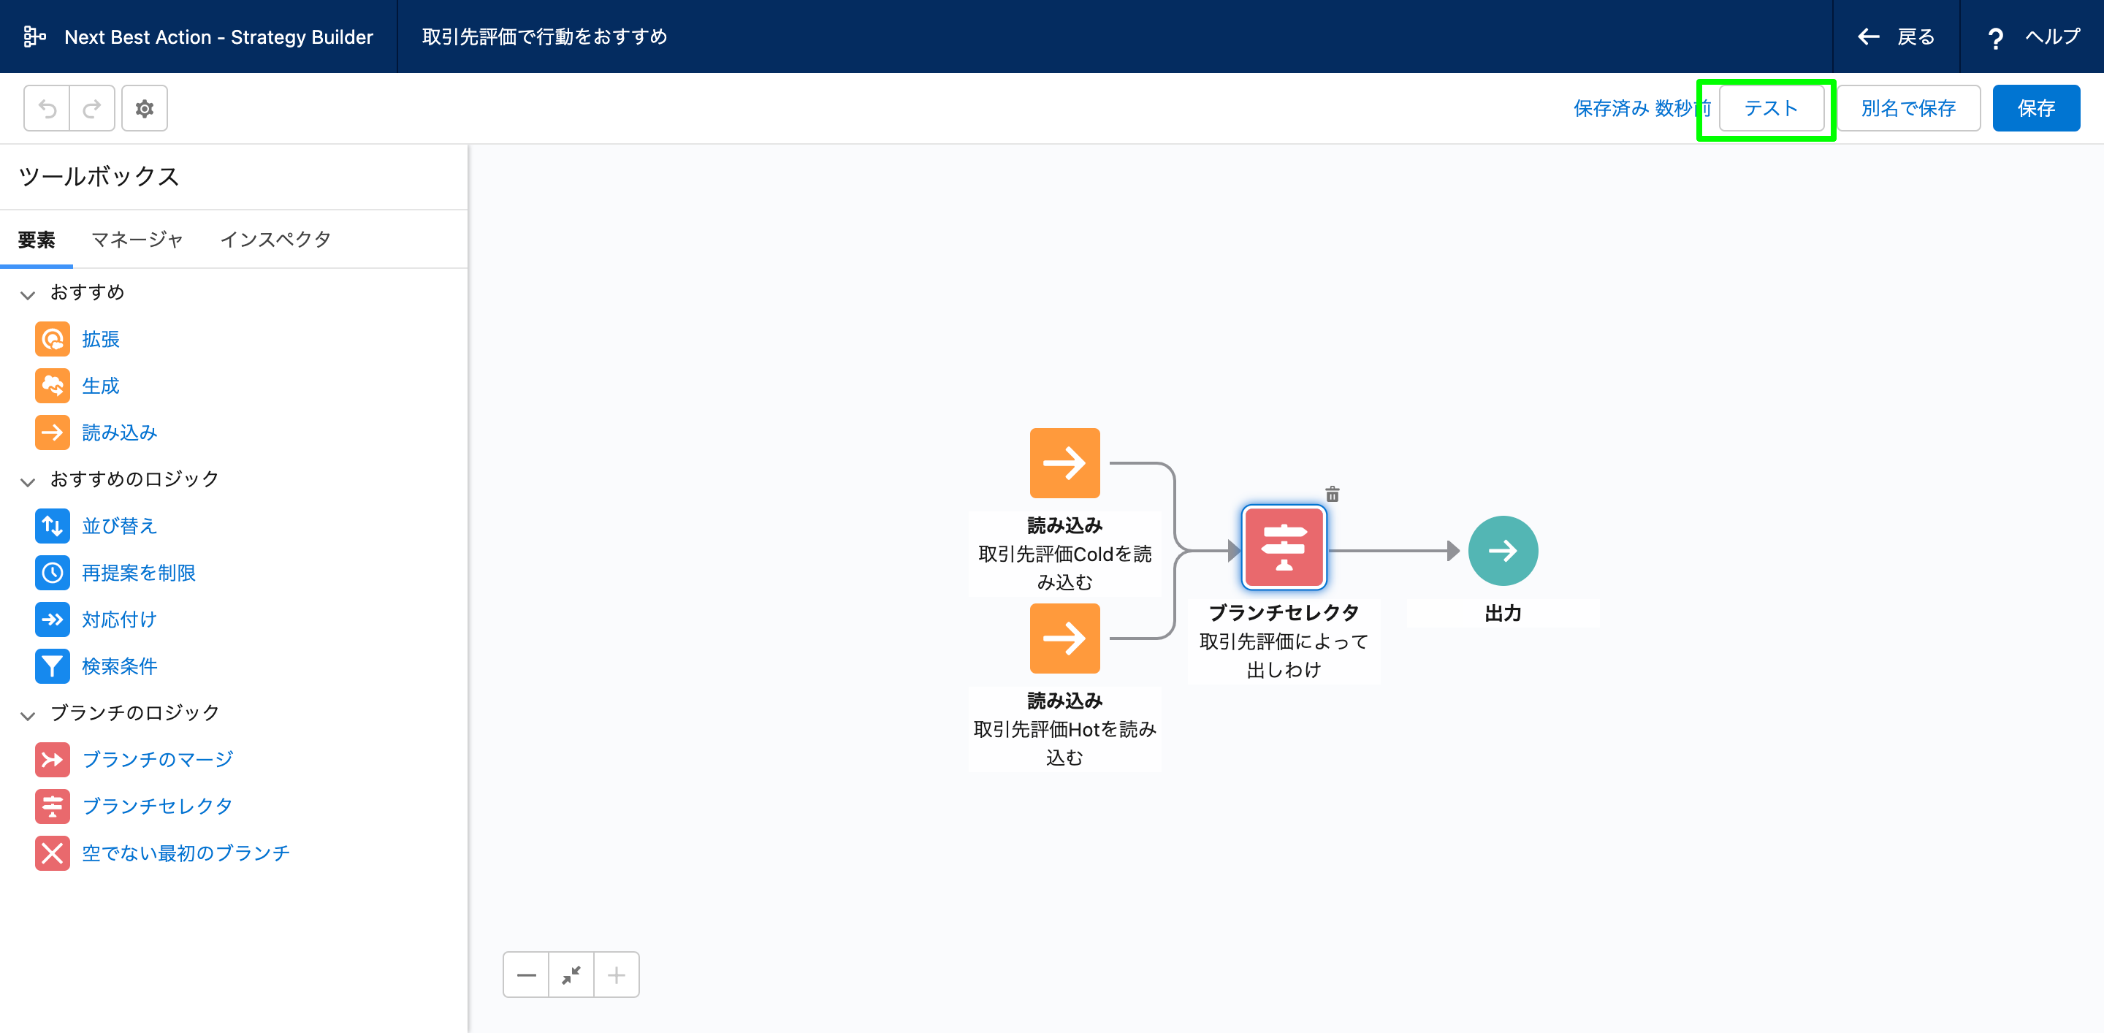Zoom out the canvas with minus
This screenshot has width=2104, height=1033.
(x=526, y=975)
